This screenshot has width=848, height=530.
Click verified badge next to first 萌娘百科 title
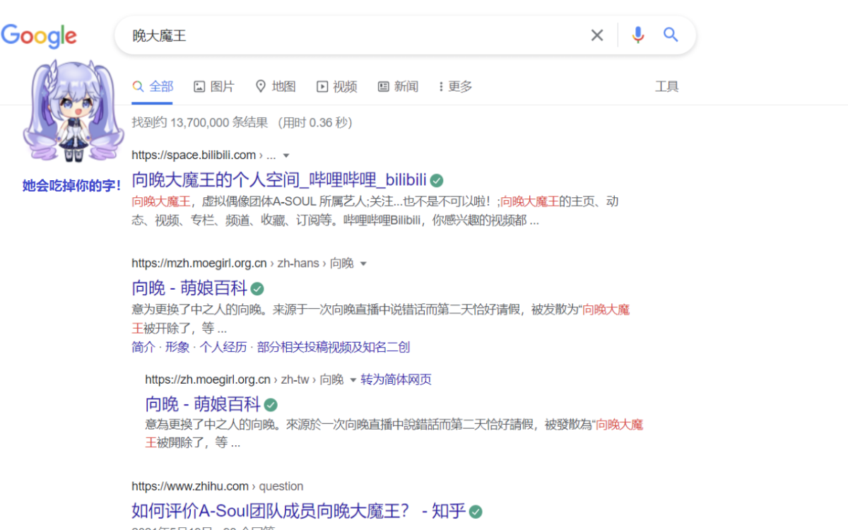[x=258, y=288]
